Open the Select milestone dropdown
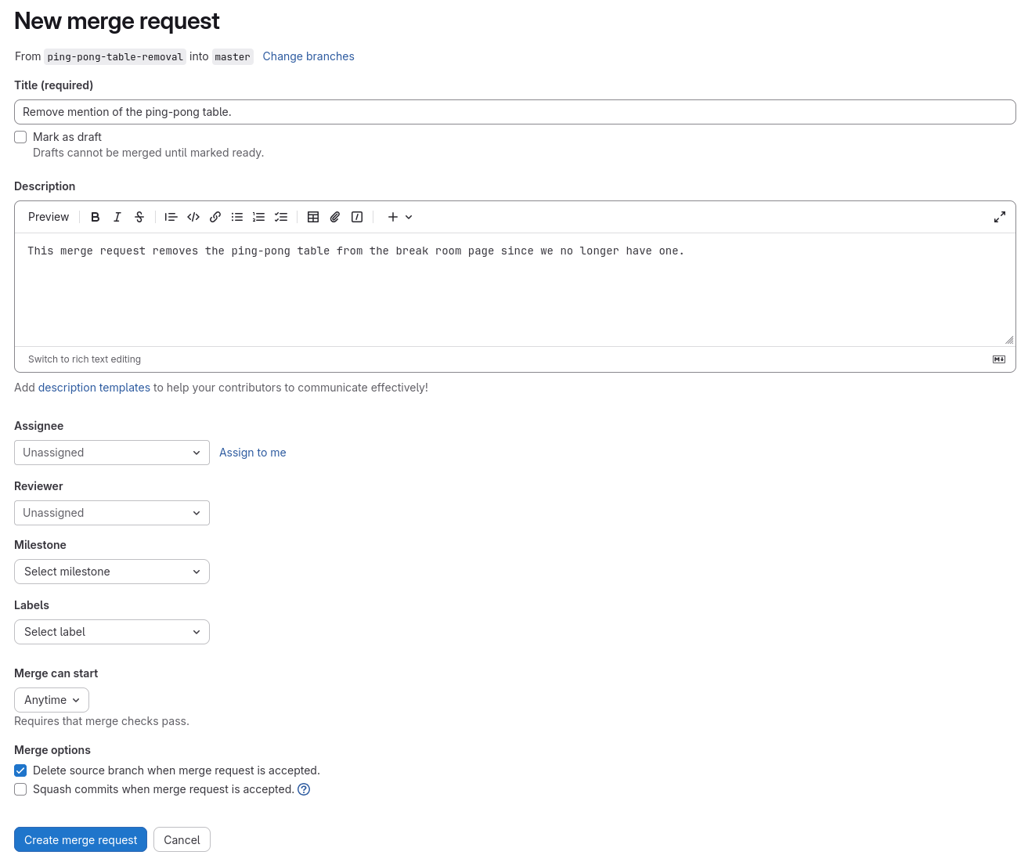Viewport: 1028px width, 866px height. tap(111, 572)
